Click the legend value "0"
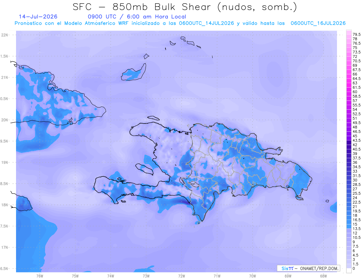Viewport: 363px width, 280px height. tap(354, 268)
